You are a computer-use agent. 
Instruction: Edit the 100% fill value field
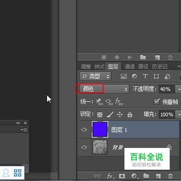[x=167, y=114]
